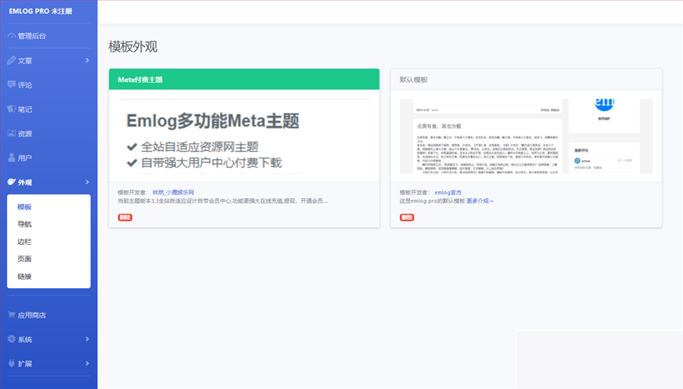This screenshot has height=389, width=683.
Task: Collapse the 外观 menu chevron
Action: (87, 182)
